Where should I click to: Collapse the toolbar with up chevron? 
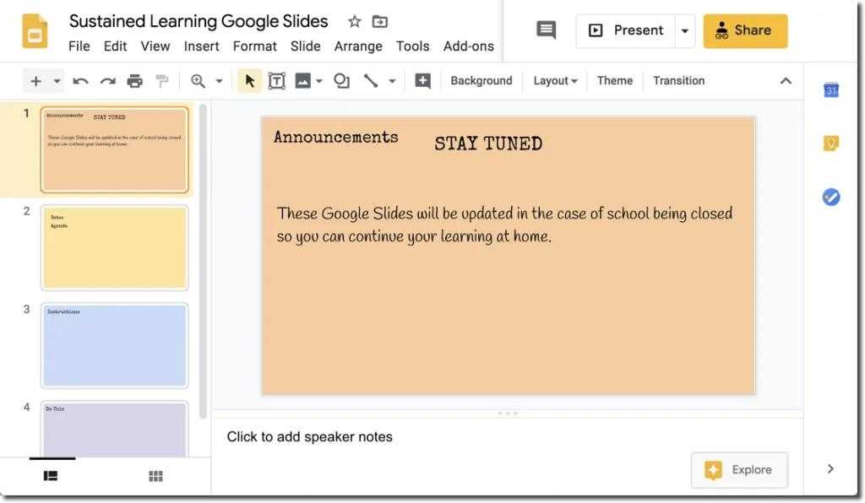(786, 81)
